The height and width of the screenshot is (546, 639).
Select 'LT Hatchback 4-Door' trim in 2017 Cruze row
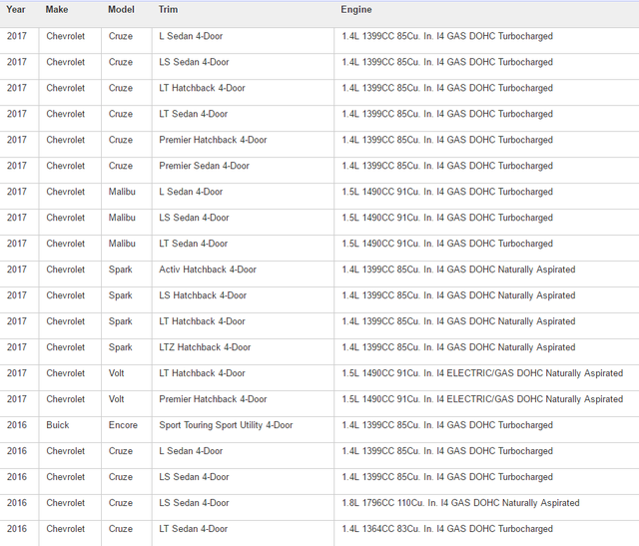point(202,88)
